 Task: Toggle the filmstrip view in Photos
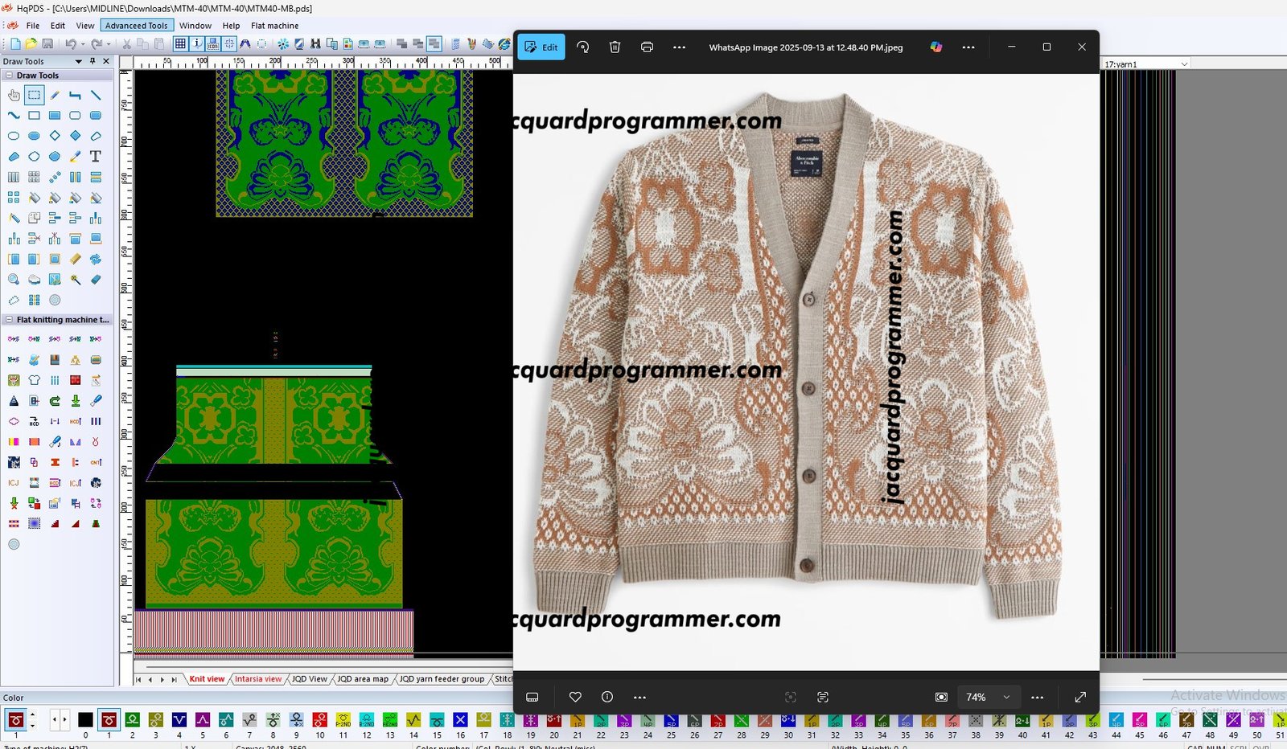[532, 698]
